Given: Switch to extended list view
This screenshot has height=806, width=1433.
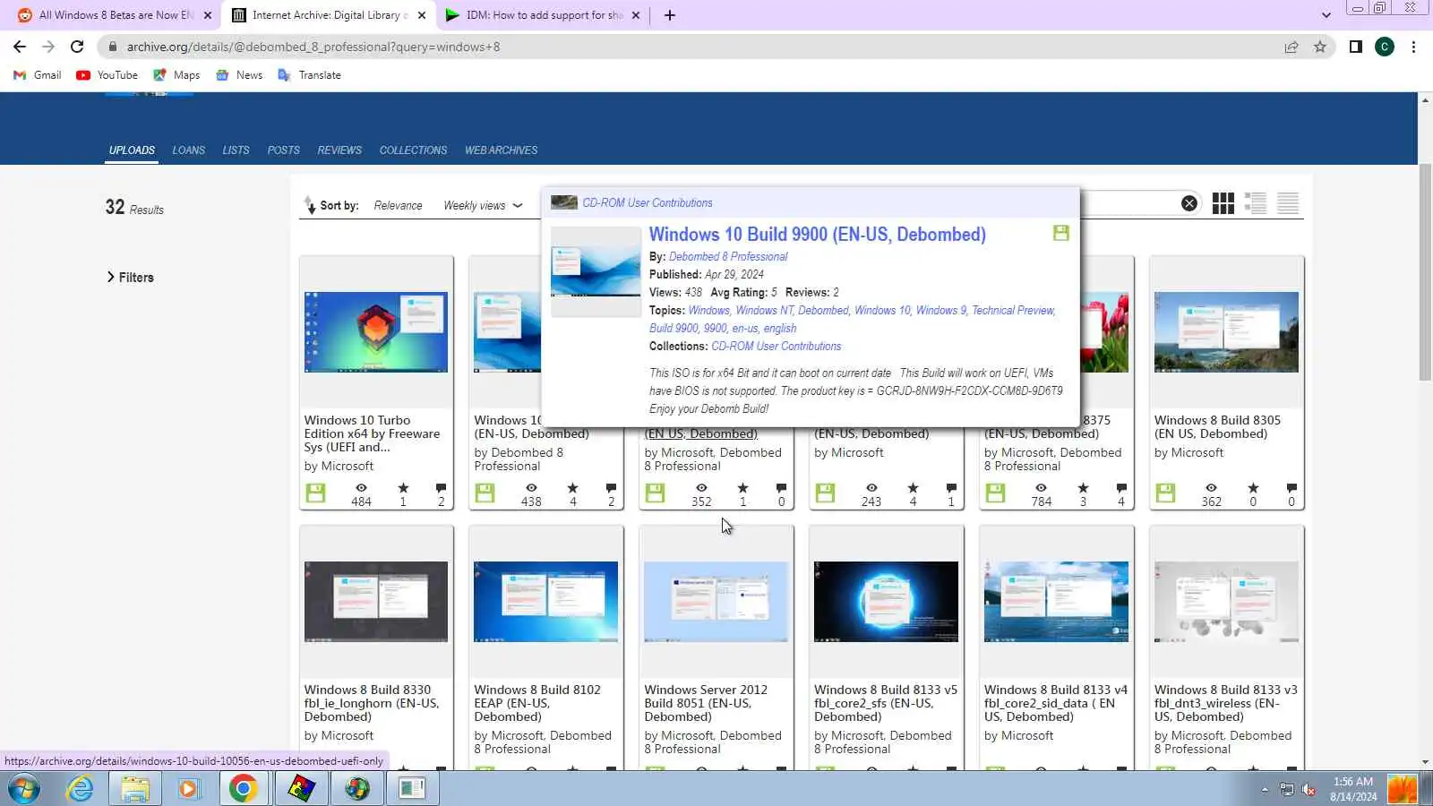Looking at the screenshot, I should click(x=1256, y=203).
